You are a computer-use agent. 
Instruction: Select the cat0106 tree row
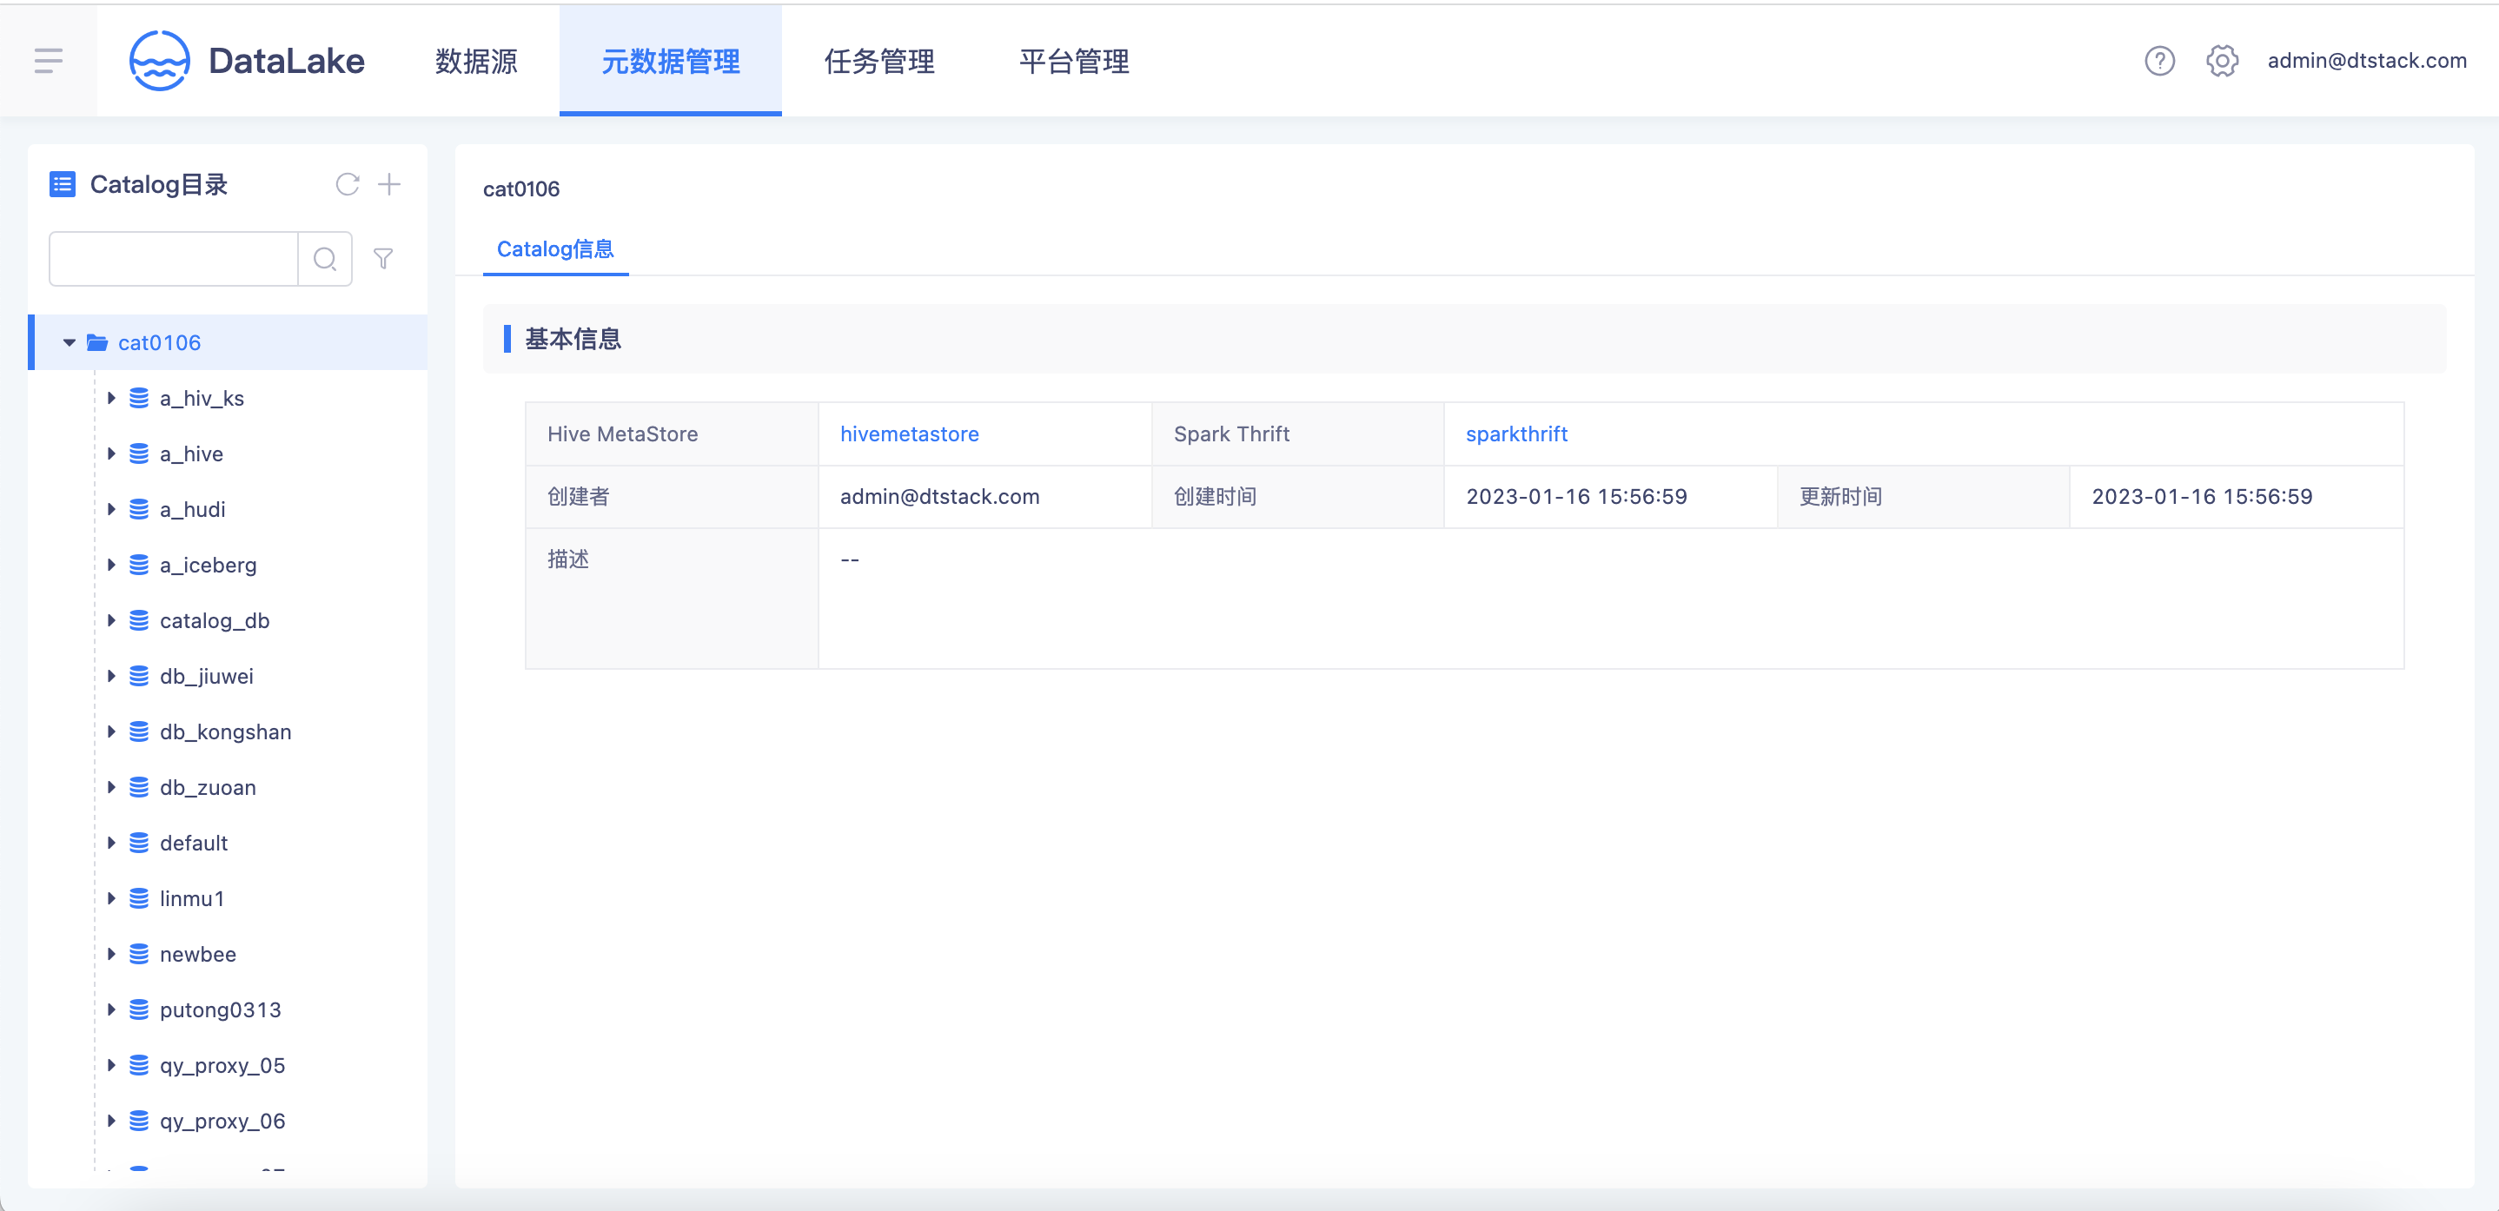tap(228, 342)
